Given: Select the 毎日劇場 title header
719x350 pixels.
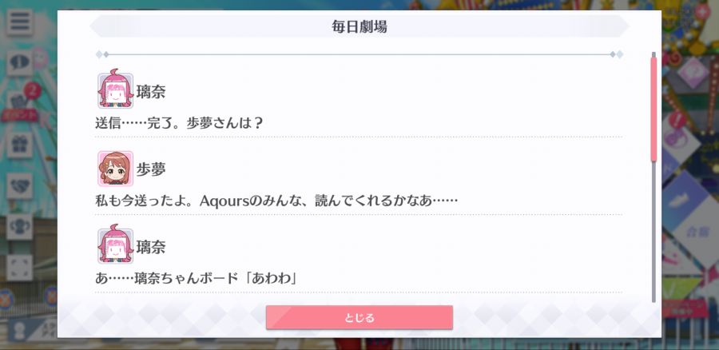Looking at the screenshot, I should (359, 26).
